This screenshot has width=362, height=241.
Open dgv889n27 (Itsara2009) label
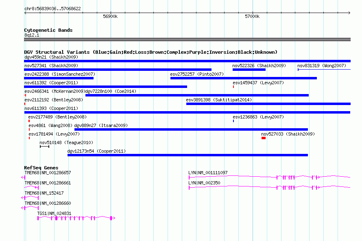coord(101,125)
